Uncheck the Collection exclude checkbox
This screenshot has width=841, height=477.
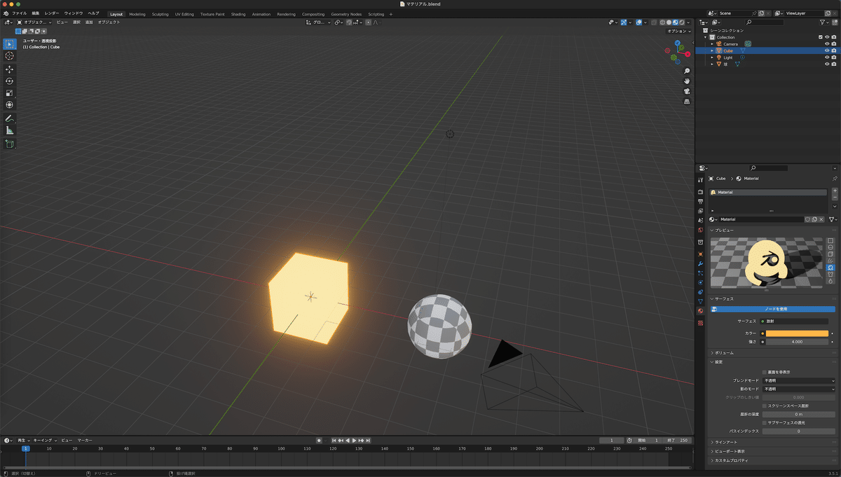click(821, 37)
